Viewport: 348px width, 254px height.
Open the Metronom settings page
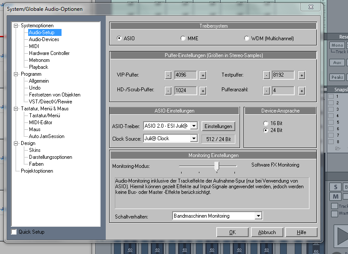39,60
